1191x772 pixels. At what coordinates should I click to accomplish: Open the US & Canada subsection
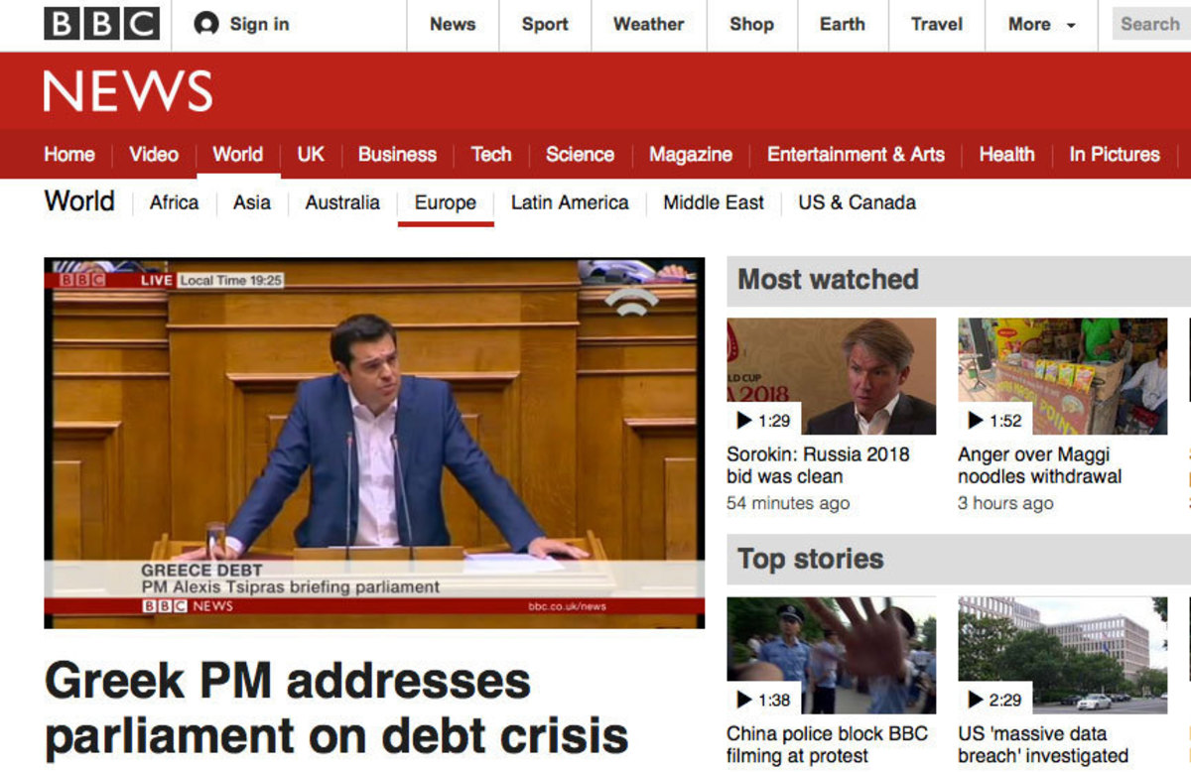857,202
